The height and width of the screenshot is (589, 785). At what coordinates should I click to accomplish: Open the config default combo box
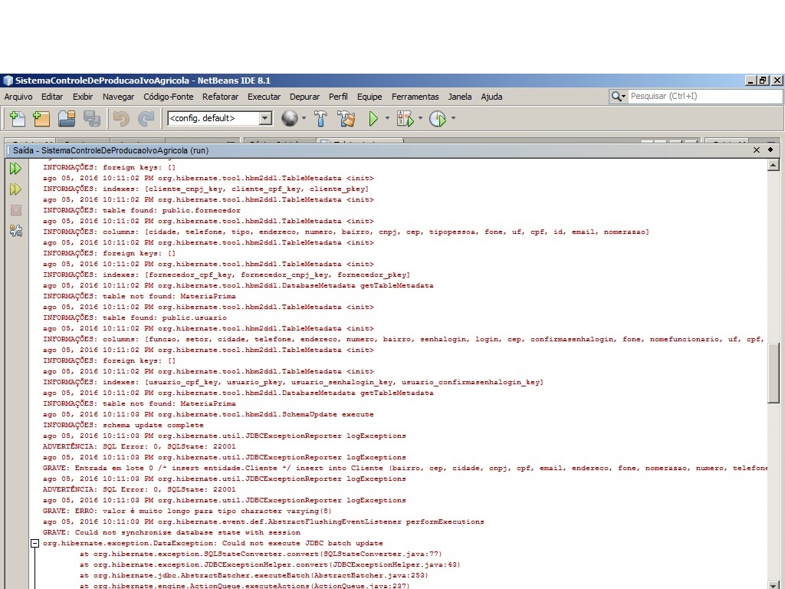point(220,118)
